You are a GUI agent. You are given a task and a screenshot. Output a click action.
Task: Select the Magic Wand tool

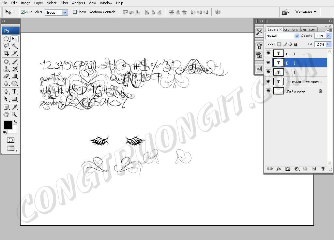14,46
